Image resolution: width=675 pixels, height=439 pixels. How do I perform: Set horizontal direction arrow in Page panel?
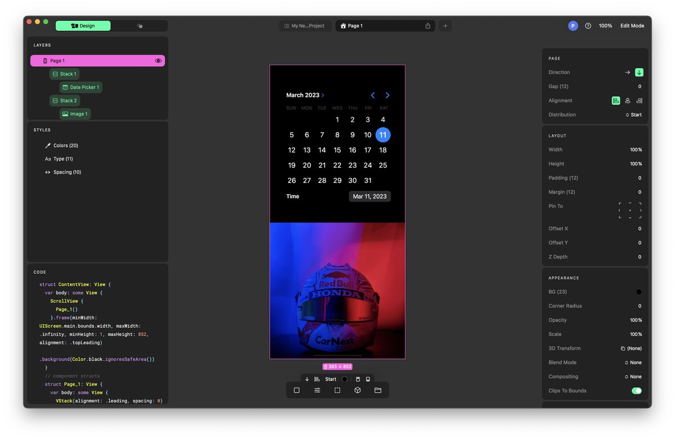coord(628,73)
